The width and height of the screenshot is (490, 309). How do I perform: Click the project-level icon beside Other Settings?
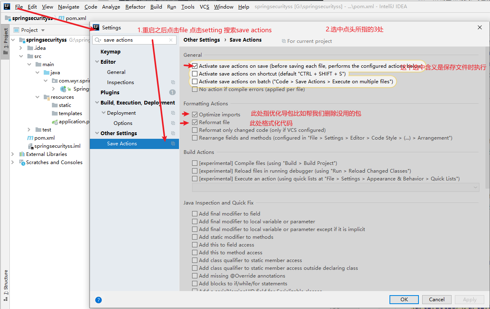[173, 133]
